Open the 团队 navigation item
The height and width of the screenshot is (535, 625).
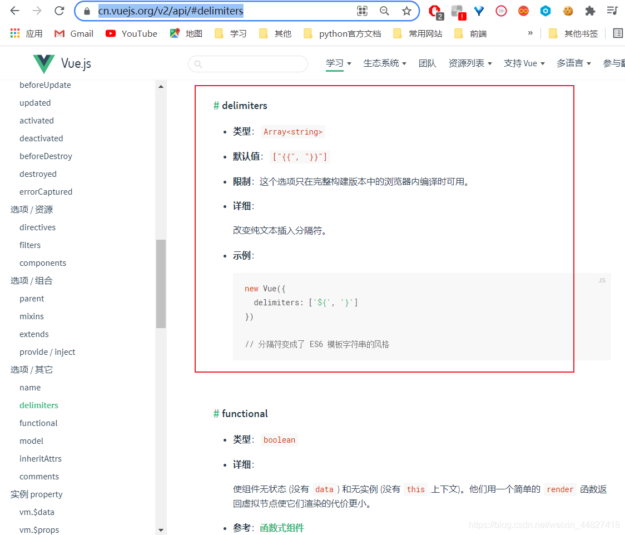point(427,63)
